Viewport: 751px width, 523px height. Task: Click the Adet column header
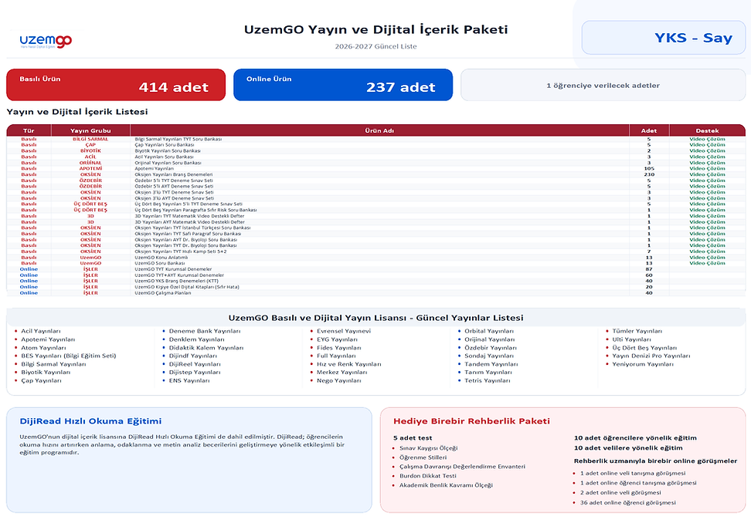click(x=649, y=130)
